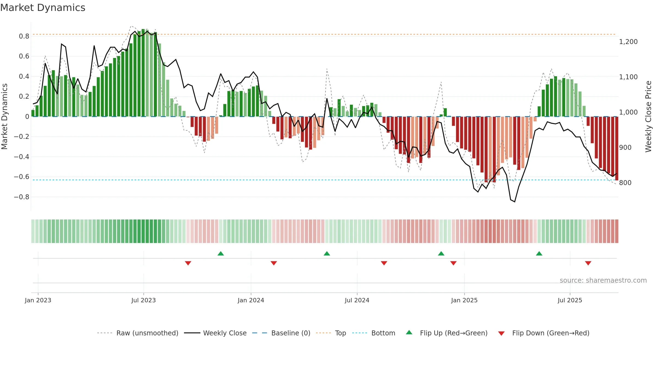Click the Bottom legend entry
Image resolution: width=656 pixels, height=369 pixels.
pyautogui.click(x=374, y=333)
